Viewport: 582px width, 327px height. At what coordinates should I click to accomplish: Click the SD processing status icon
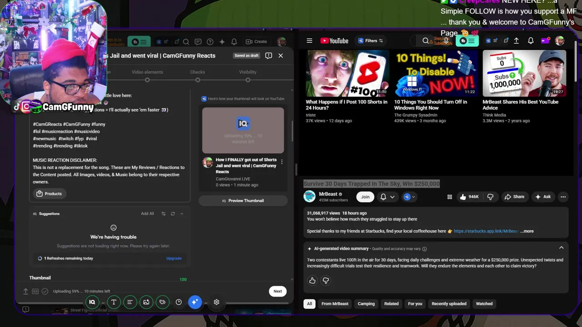35,291
